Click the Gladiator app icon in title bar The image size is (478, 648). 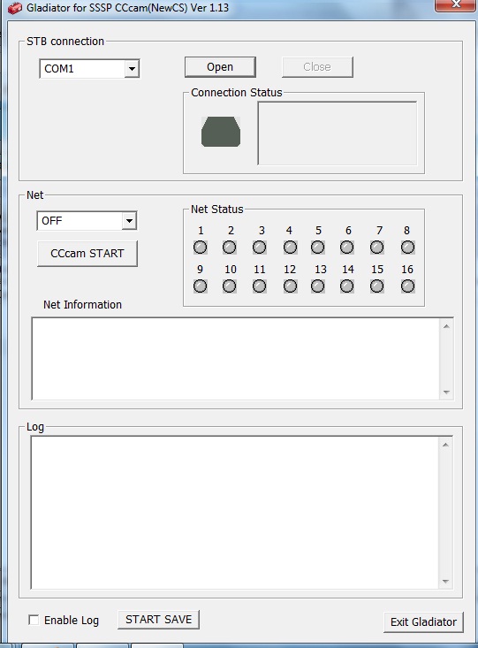coord(14,8)
